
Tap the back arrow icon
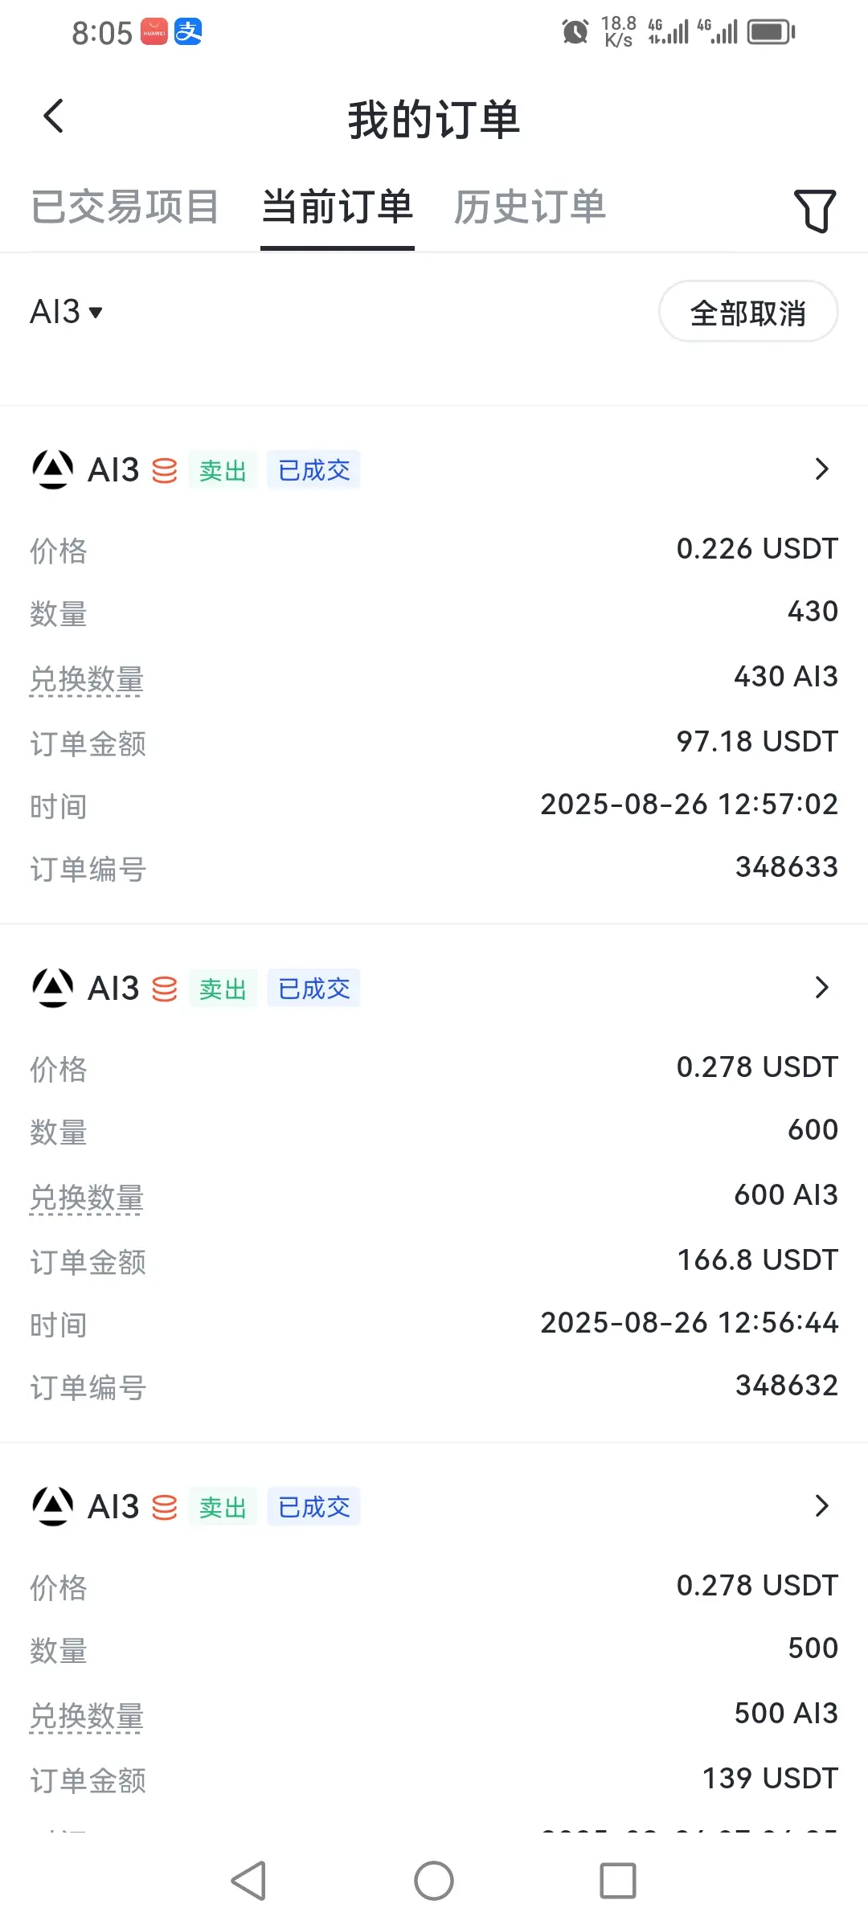coord(53,117)
